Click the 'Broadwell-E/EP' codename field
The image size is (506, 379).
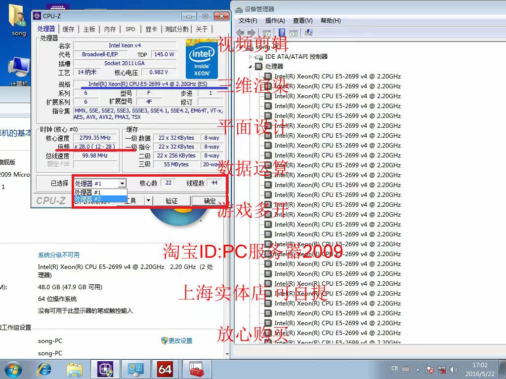click(100, 54)
